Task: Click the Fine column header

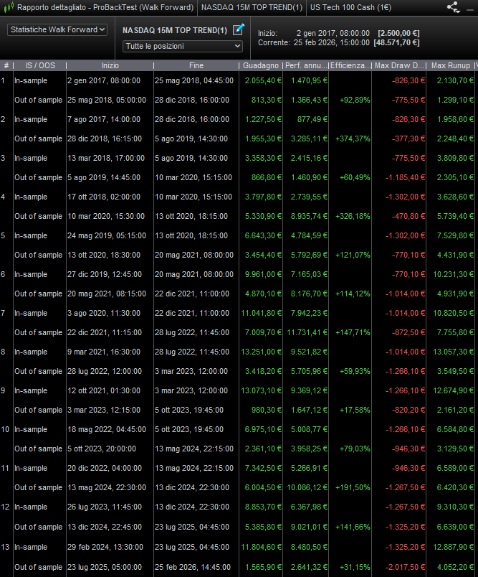Action: coord(196,65)
